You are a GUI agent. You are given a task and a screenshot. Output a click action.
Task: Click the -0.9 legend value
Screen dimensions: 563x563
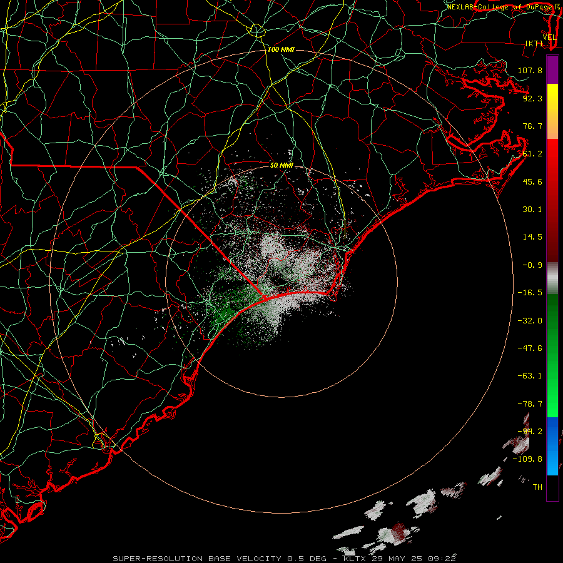[532, 265]
